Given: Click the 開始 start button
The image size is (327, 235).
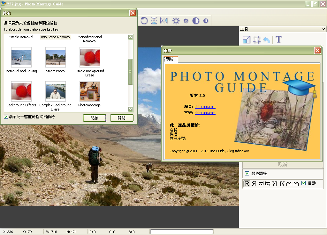Looking at the screenshot, I should coord(95,118).
